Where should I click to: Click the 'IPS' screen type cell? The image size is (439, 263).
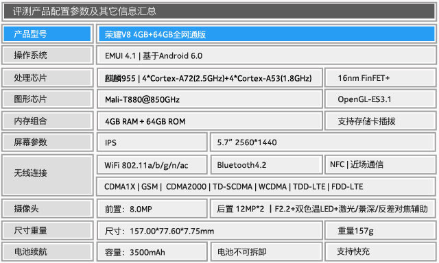(x=152, y=142)
